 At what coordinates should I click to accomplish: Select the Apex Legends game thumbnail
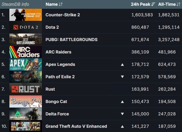tap(25, 64)
